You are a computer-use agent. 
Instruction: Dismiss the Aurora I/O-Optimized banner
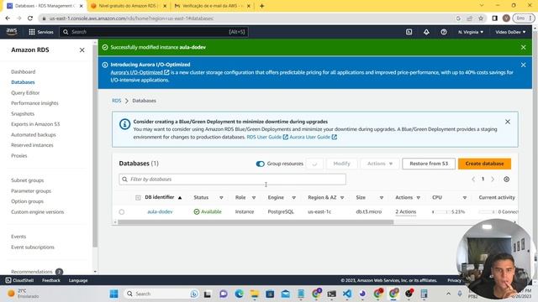[x=523, y=65]
